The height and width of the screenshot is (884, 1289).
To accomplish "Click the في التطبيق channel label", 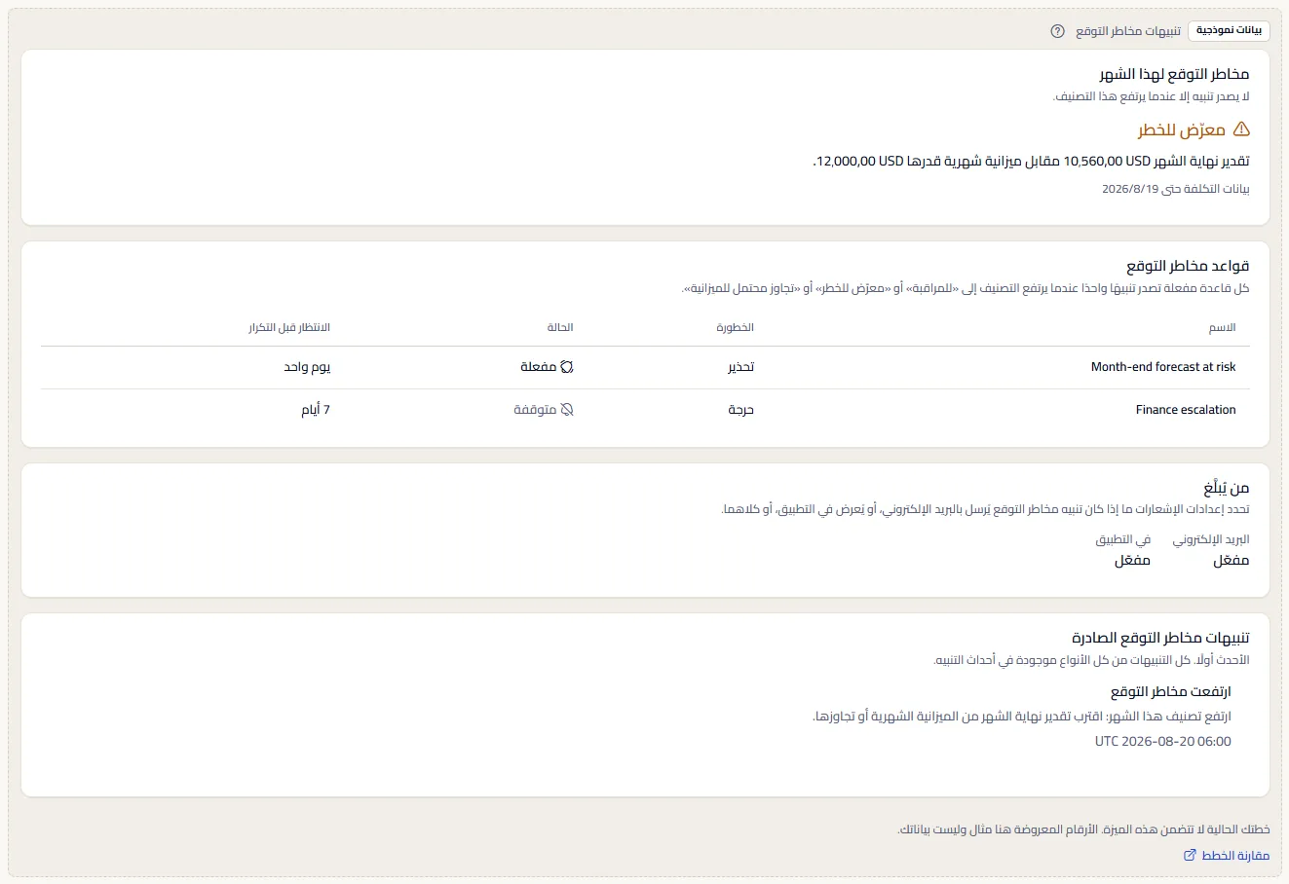I will (x=1123, y=539).
